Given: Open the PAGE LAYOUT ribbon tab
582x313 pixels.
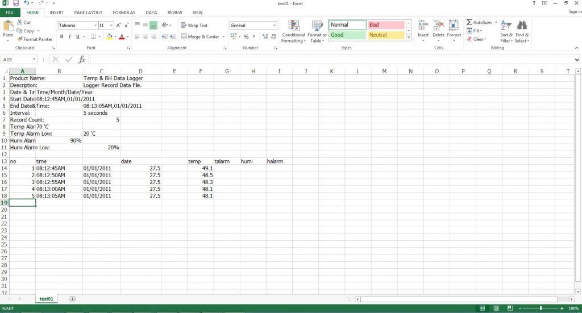Looking at the screenshot, I should click(88, 12).
